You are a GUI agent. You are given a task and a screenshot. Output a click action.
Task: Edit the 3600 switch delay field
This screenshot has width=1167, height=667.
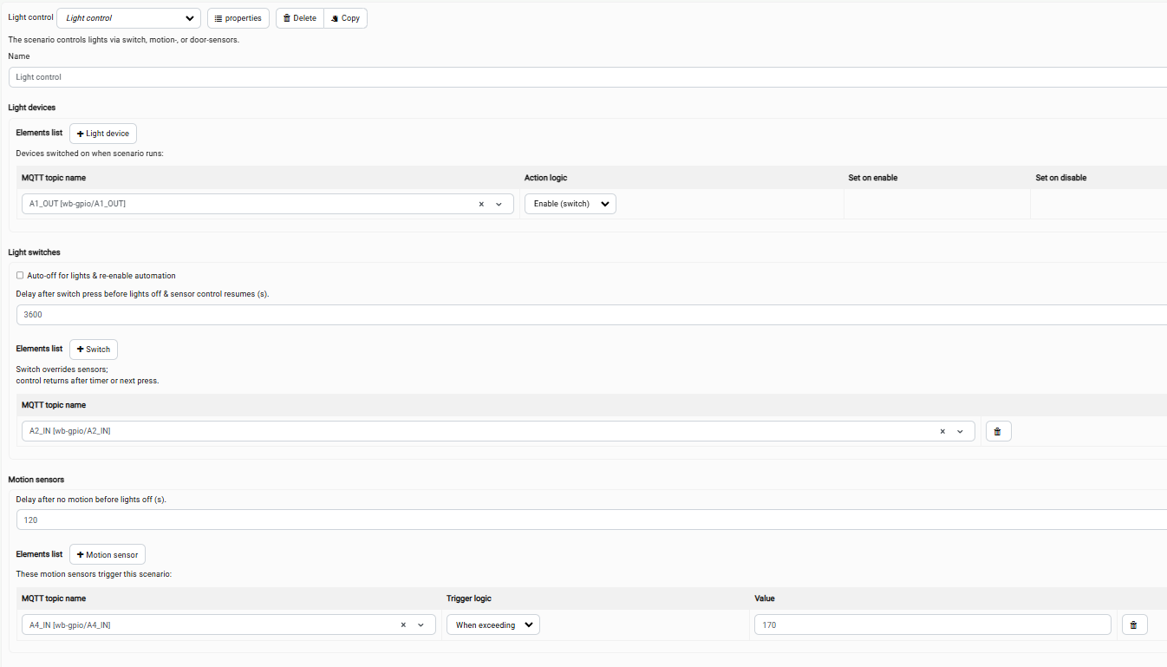591,315
